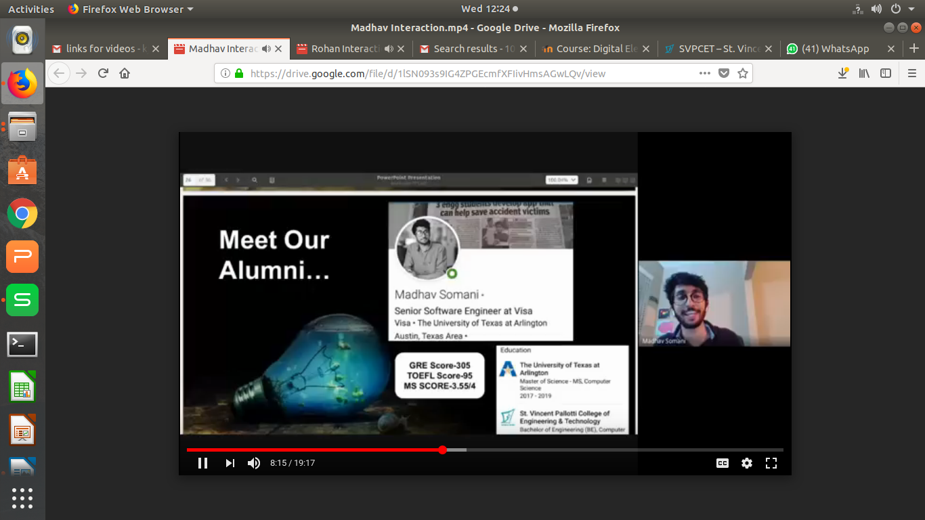The image size is (925, 520).
Task: Show Applications grid in dock
Action: pyautogui.click(x=22, y=498)
